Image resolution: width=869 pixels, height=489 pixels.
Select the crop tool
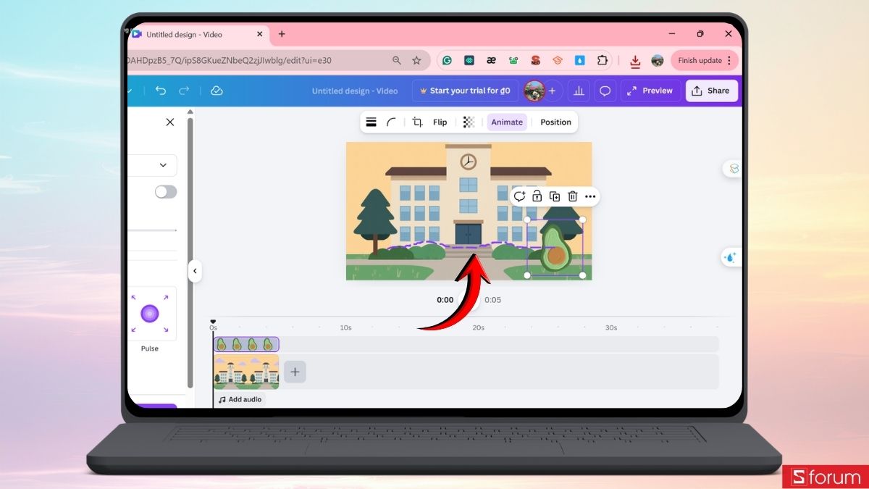point(417,122)
